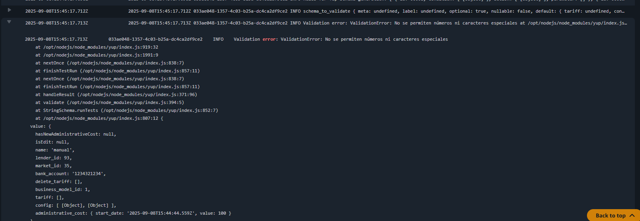Click the administrative_cost start_date line
640x221 pixels.
[x=133, y=213]
